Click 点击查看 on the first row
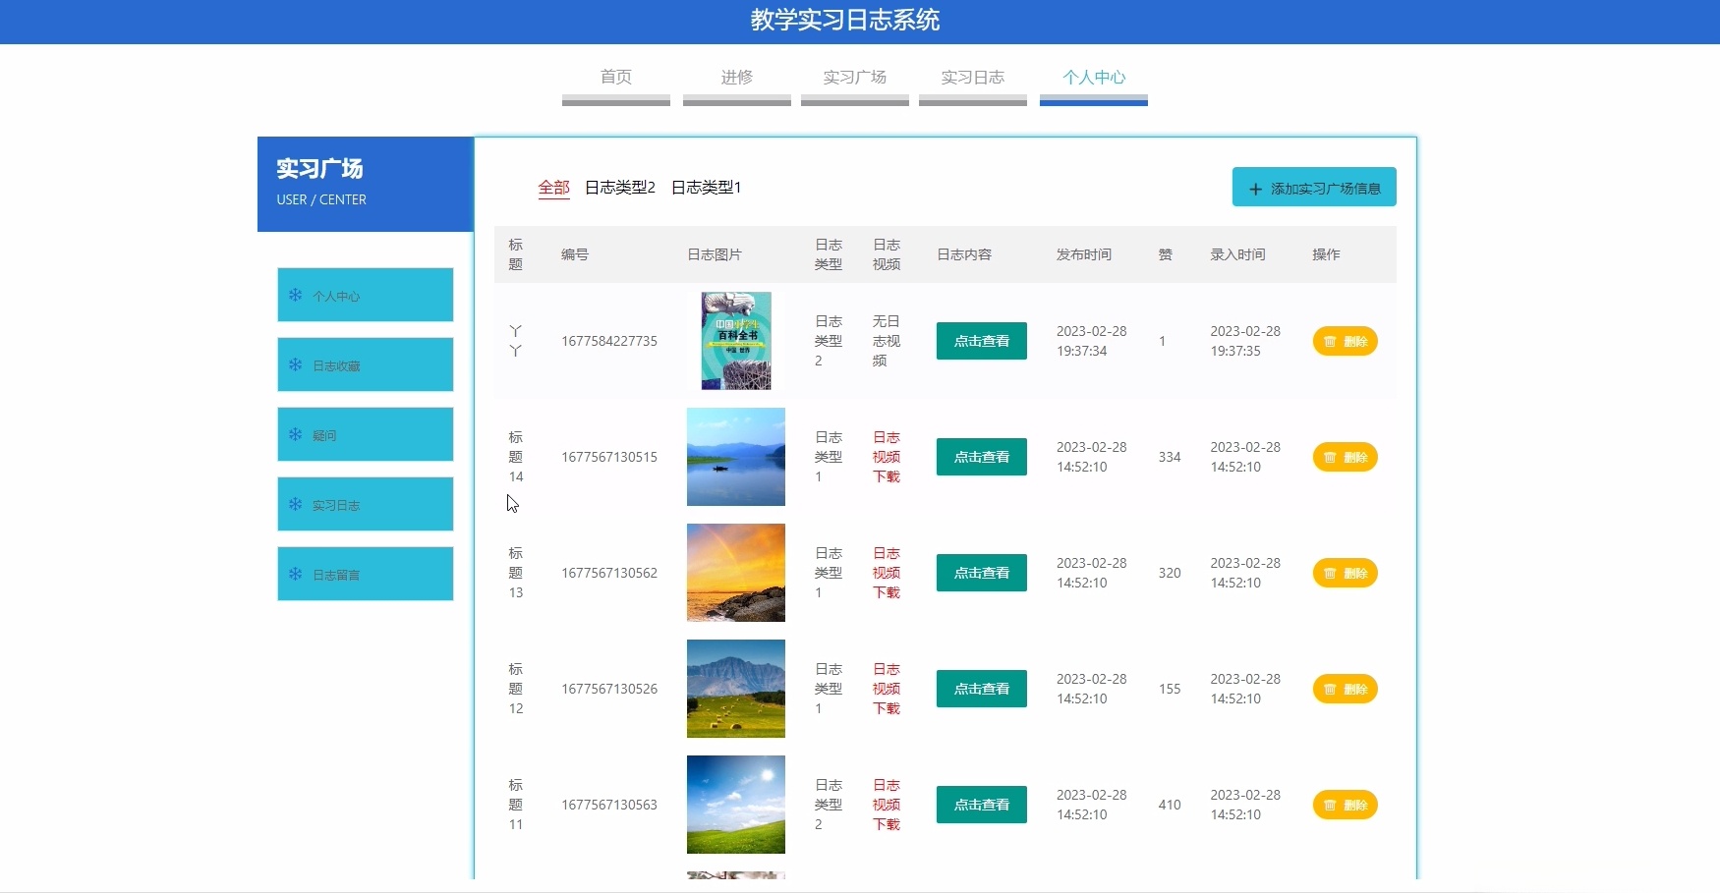The width and height of the screenshot is (1720, 893). (x=981, y=341)
